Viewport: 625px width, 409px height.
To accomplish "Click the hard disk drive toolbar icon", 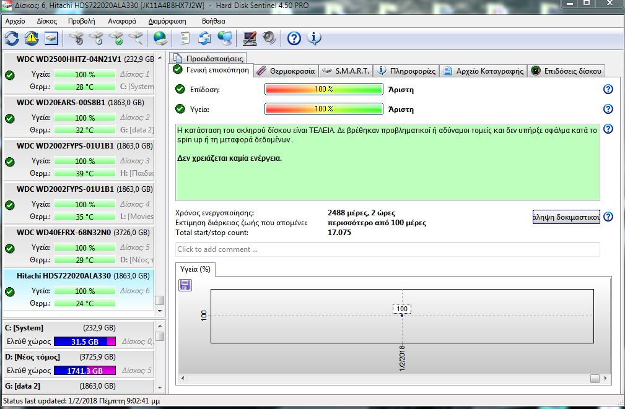I will pyautogui.click(x=51, y=38).
